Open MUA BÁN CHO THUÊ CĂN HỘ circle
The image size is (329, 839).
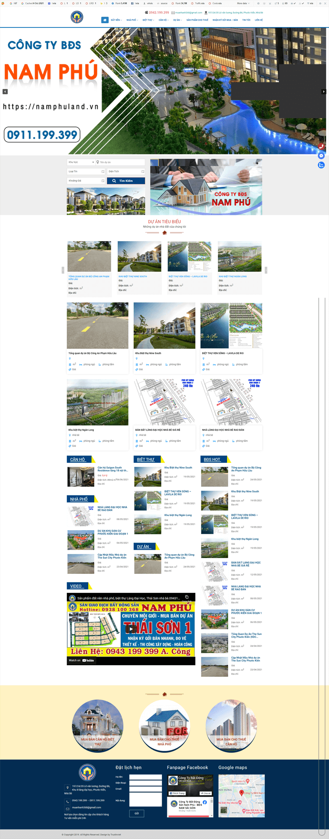click(x=231, y=725)
